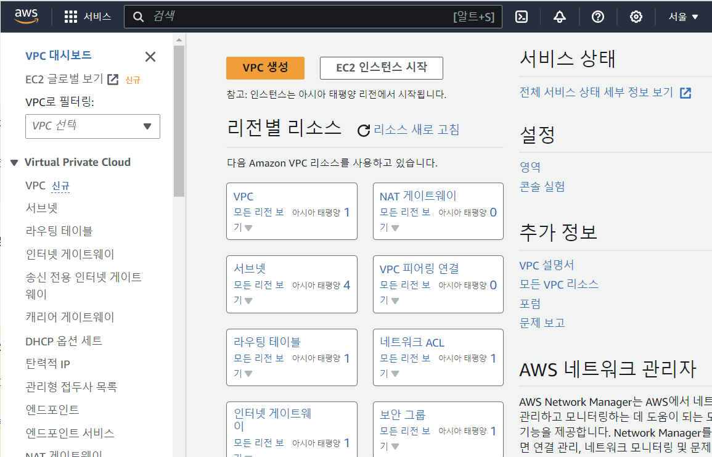This screenshot has width=712, height=457.
Task: Select 송신 전용 인터넷 게이트웨이 in sidebar
Action: tap(84, 286)
